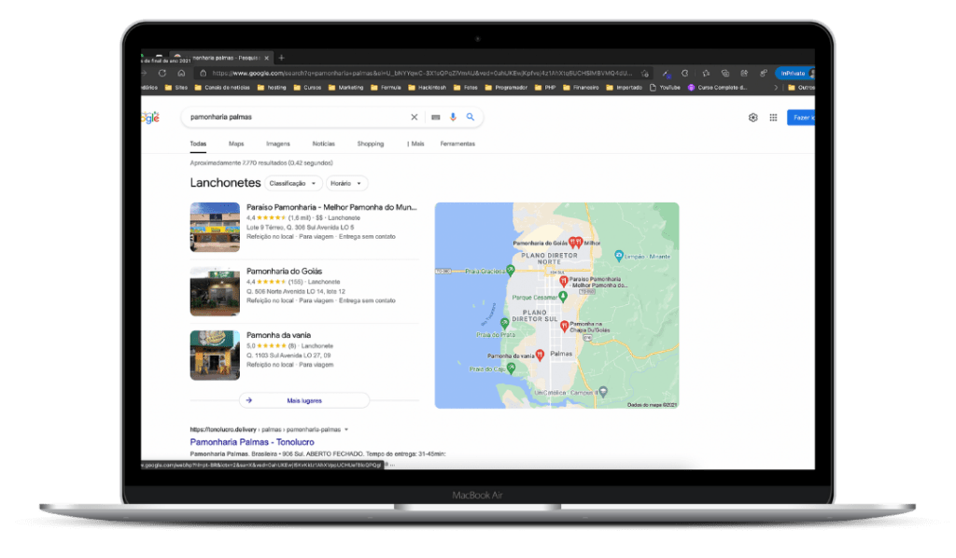Open Pamonharia do Goiás photo thumbnail

point(215,291)
